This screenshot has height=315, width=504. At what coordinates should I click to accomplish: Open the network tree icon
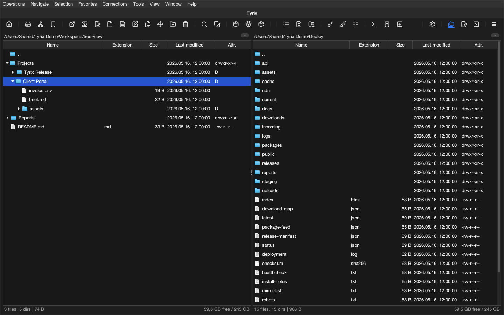[x=41, y=24]
